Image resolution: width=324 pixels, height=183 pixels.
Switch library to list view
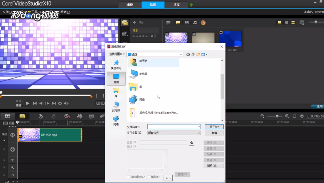click(x=286, y=23)
